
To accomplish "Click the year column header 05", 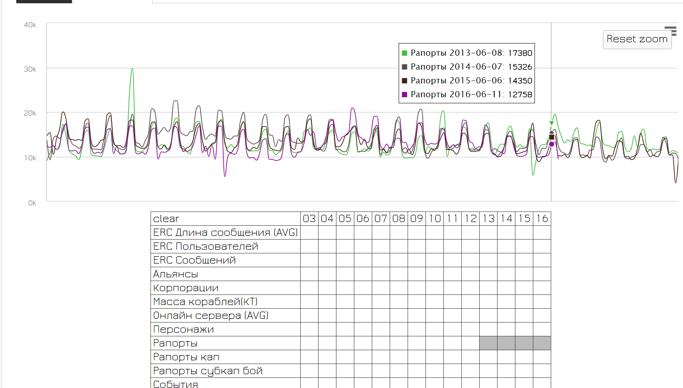I will click(x=345, y=219).
